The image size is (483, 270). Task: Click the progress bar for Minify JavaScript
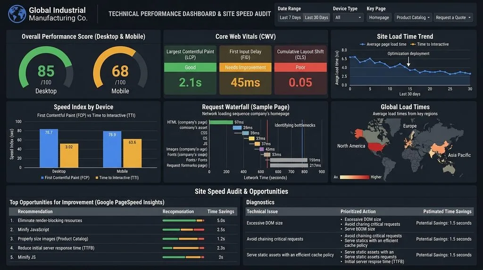[183, 229]
